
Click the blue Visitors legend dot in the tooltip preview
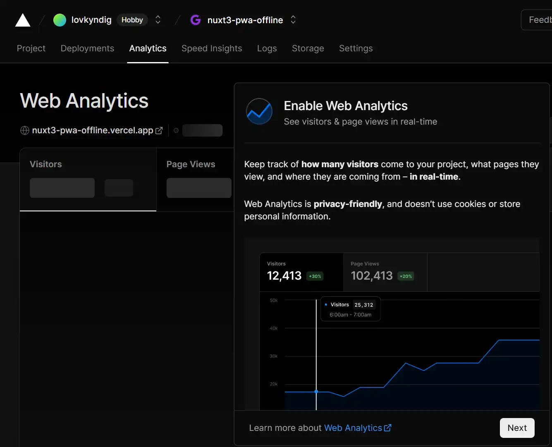327,304
